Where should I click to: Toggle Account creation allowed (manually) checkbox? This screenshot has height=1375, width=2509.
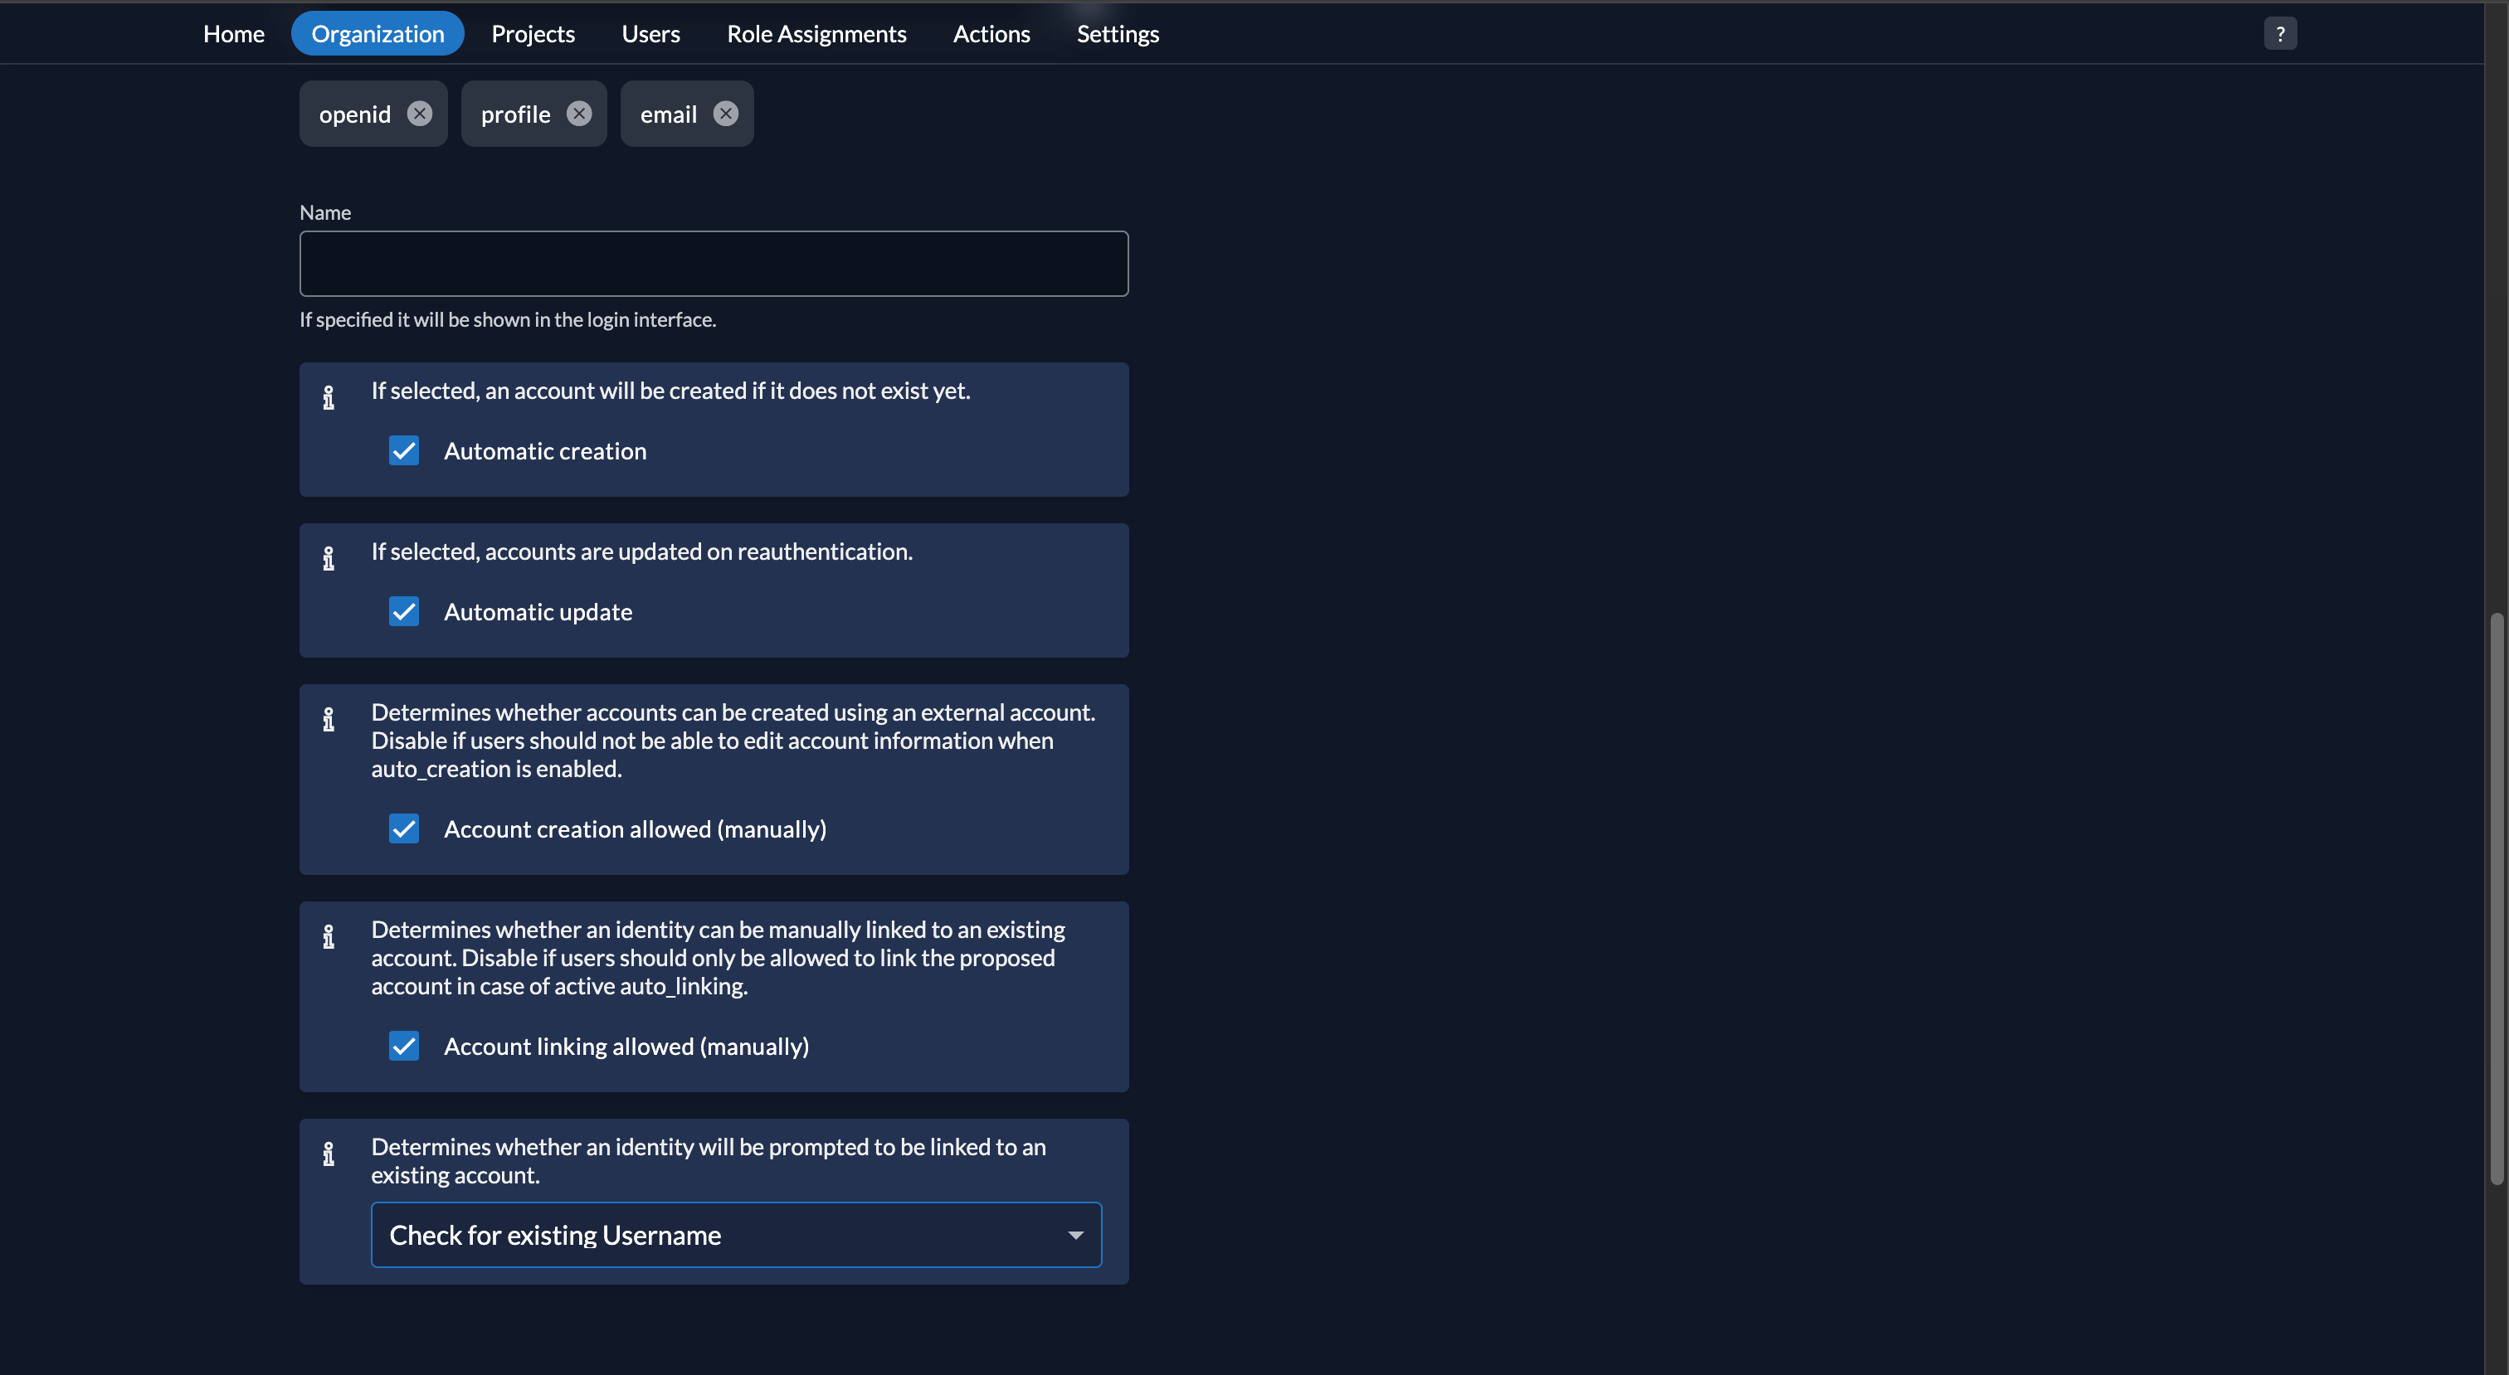(404, 828)
